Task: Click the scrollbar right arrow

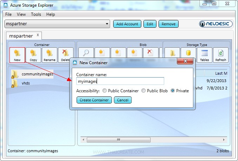Action: pyautogui.click(x=224, y=140)
